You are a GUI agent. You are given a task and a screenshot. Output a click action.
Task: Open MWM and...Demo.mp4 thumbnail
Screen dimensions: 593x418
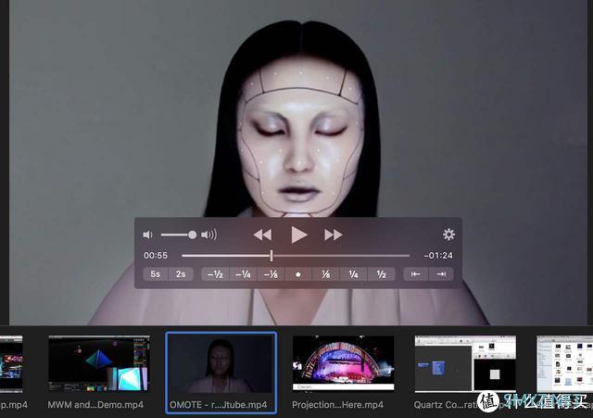(x=98, y=363)
